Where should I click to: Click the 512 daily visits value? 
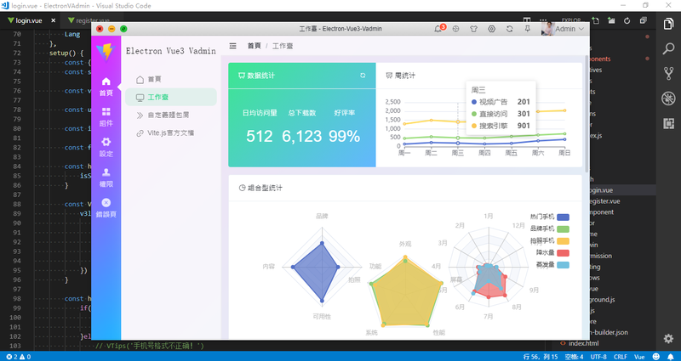point(260,137)
